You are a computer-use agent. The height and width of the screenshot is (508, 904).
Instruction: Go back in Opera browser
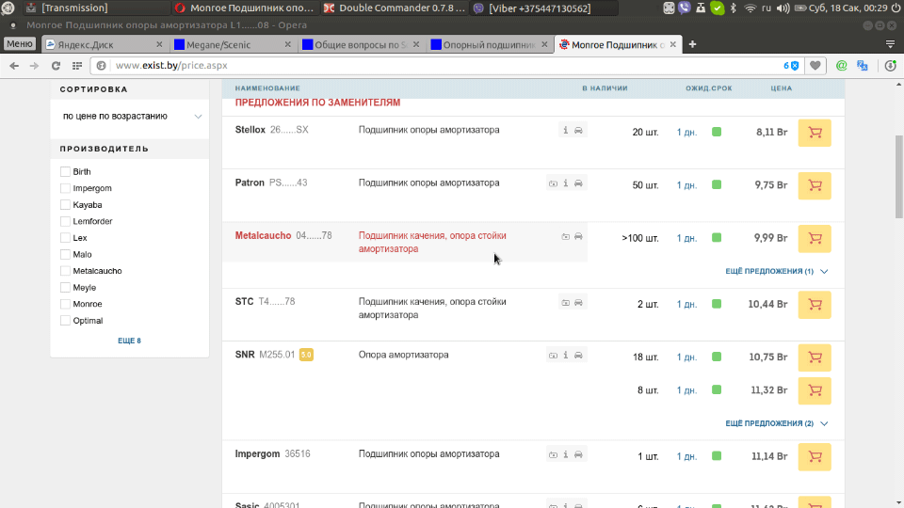(14, 66)
